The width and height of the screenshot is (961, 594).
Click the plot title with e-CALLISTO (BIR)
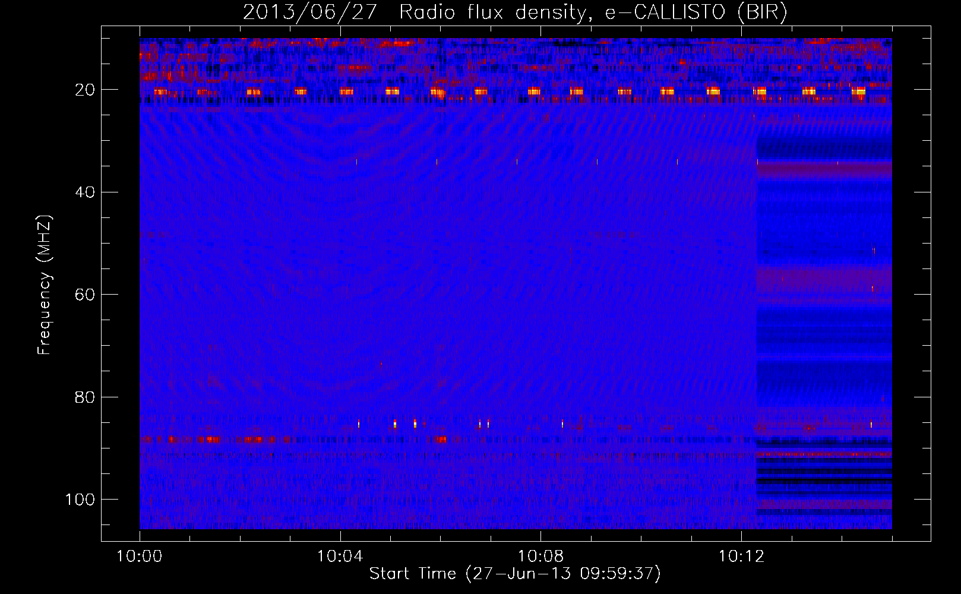point(515,12)
